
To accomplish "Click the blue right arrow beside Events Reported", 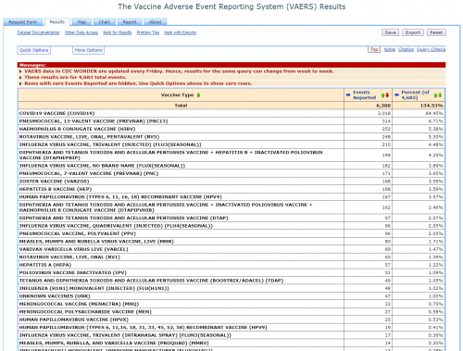I will [348, 94].
